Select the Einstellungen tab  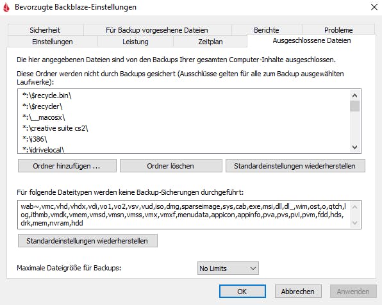pos(53,42)
